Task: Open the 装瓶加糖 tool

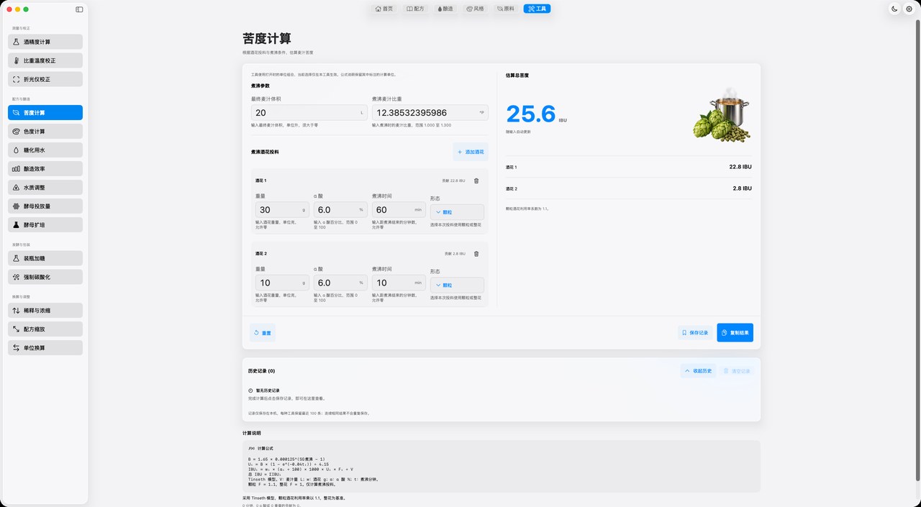Action: click(45, 258)
